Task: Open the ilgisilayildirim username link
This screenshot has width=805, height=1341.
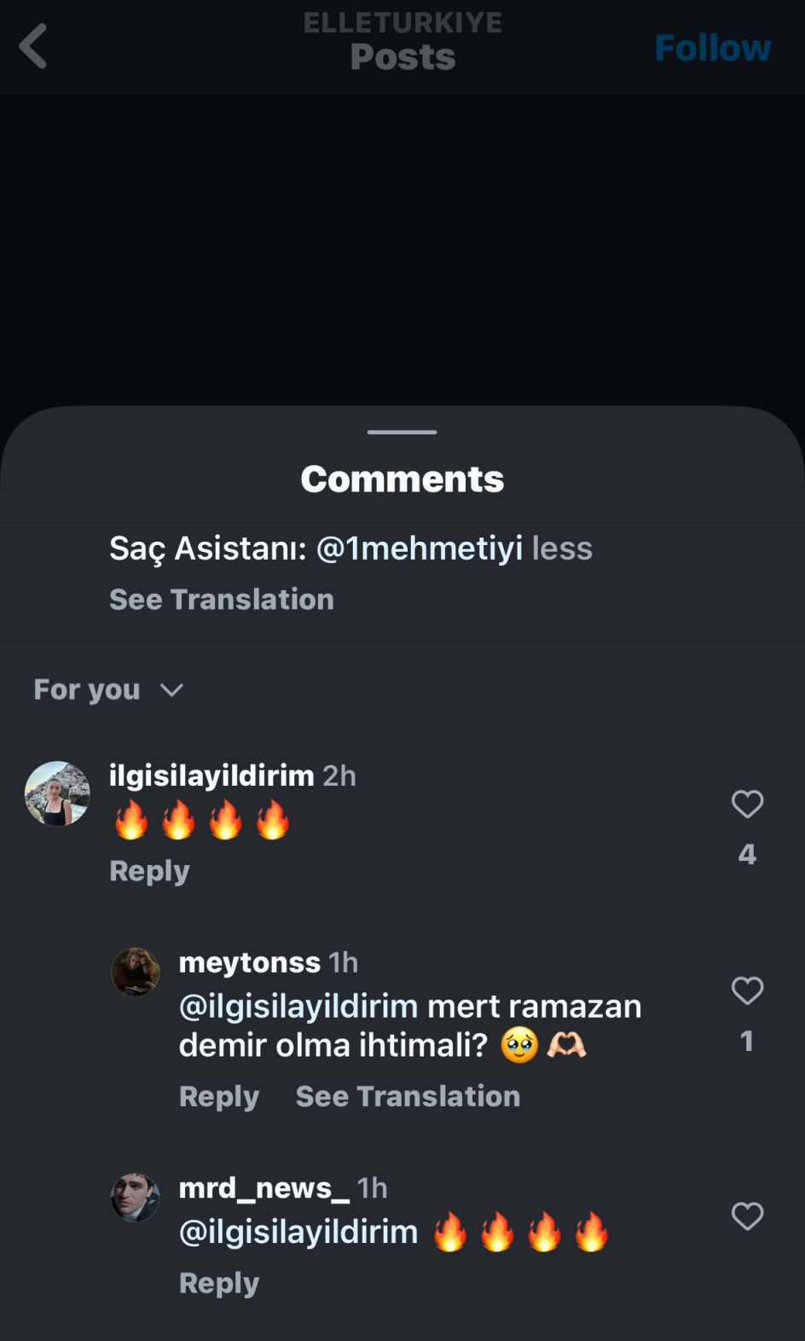Action: tap(211, 775)
